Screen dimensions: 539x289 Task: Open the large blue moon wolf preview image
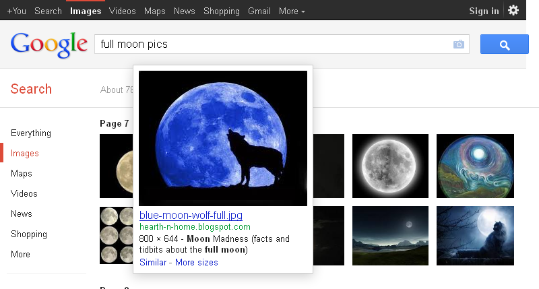coord(223,139)
